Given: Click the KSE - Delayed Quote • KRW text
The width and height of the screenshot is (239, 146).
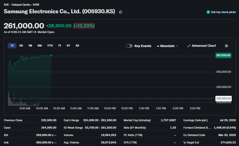Looking at the screenshot, I should (22, 5).
